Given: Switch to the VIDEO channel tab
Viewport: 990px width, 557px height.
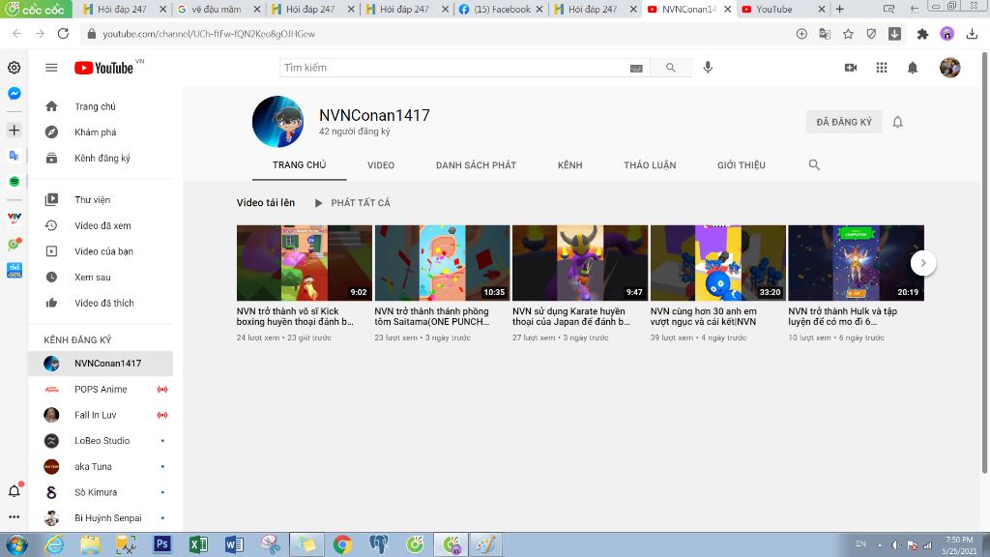Looking at the screenshot, I should click(381, 164).
